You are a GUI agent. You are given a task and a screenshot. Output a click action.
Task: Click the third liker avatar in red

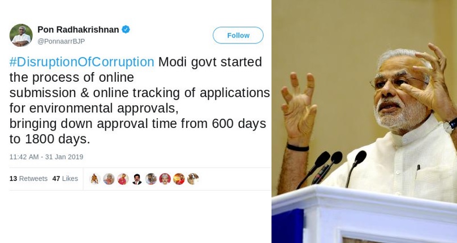(x=123, y=179)
